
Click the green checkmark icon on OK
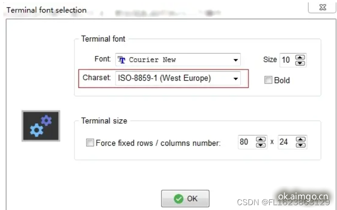point(178,198)
